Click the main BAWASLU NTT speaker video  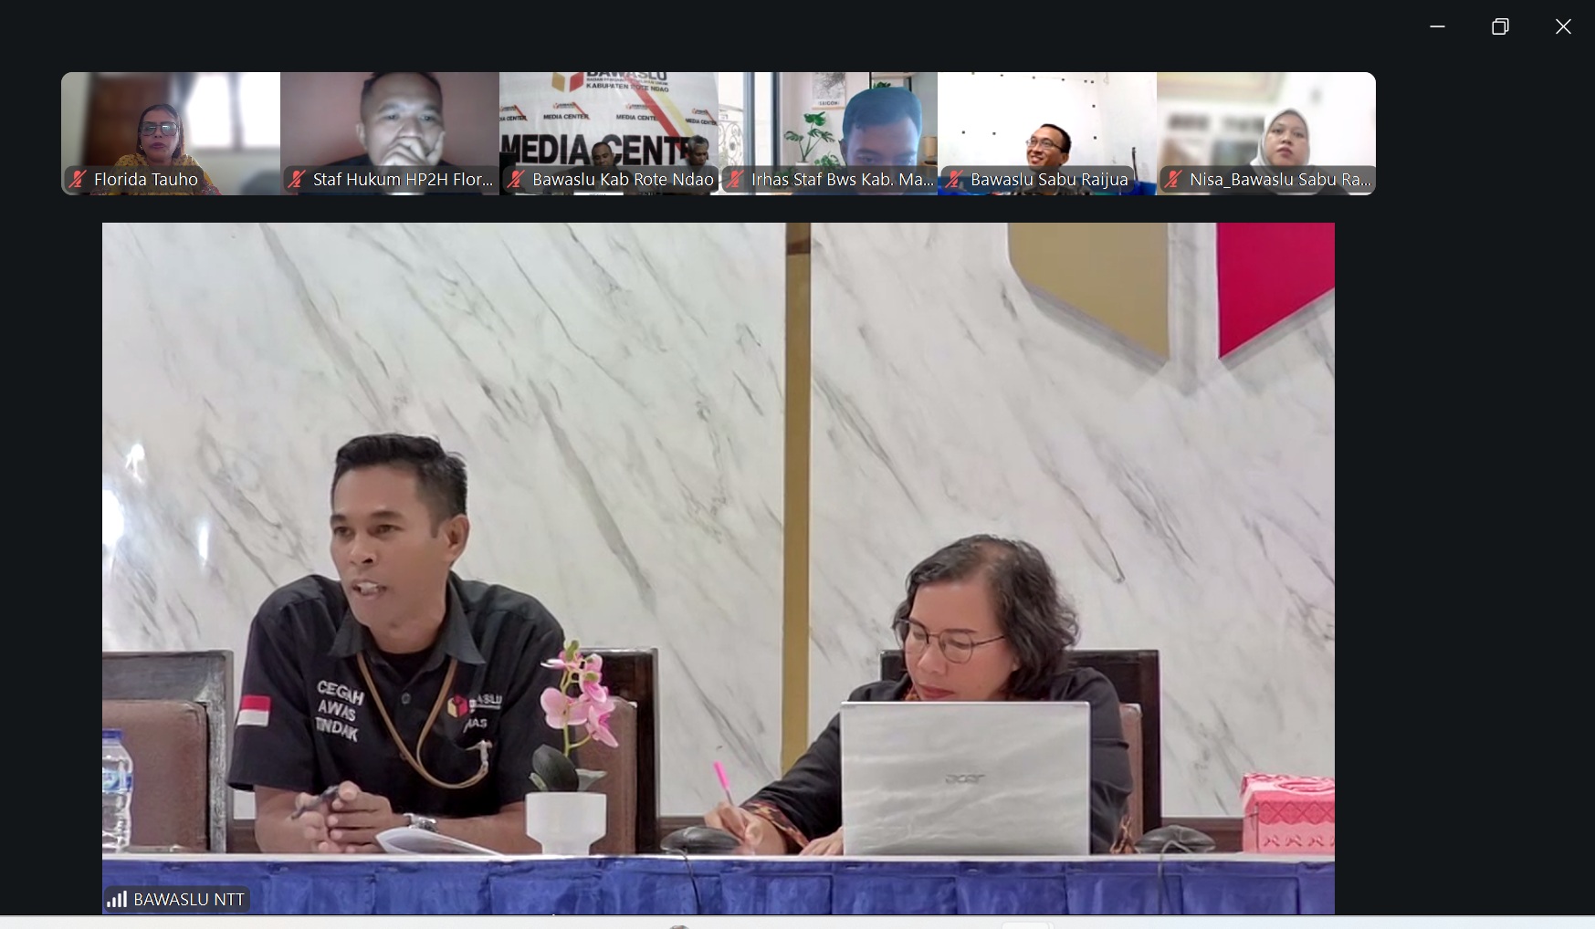[x=719, y=568]
